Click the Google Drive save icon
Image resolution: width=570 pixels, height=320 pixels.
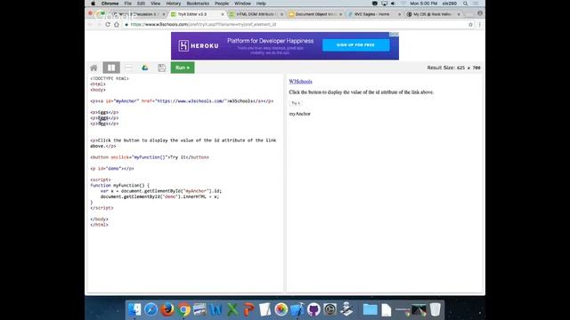(145, 68)
